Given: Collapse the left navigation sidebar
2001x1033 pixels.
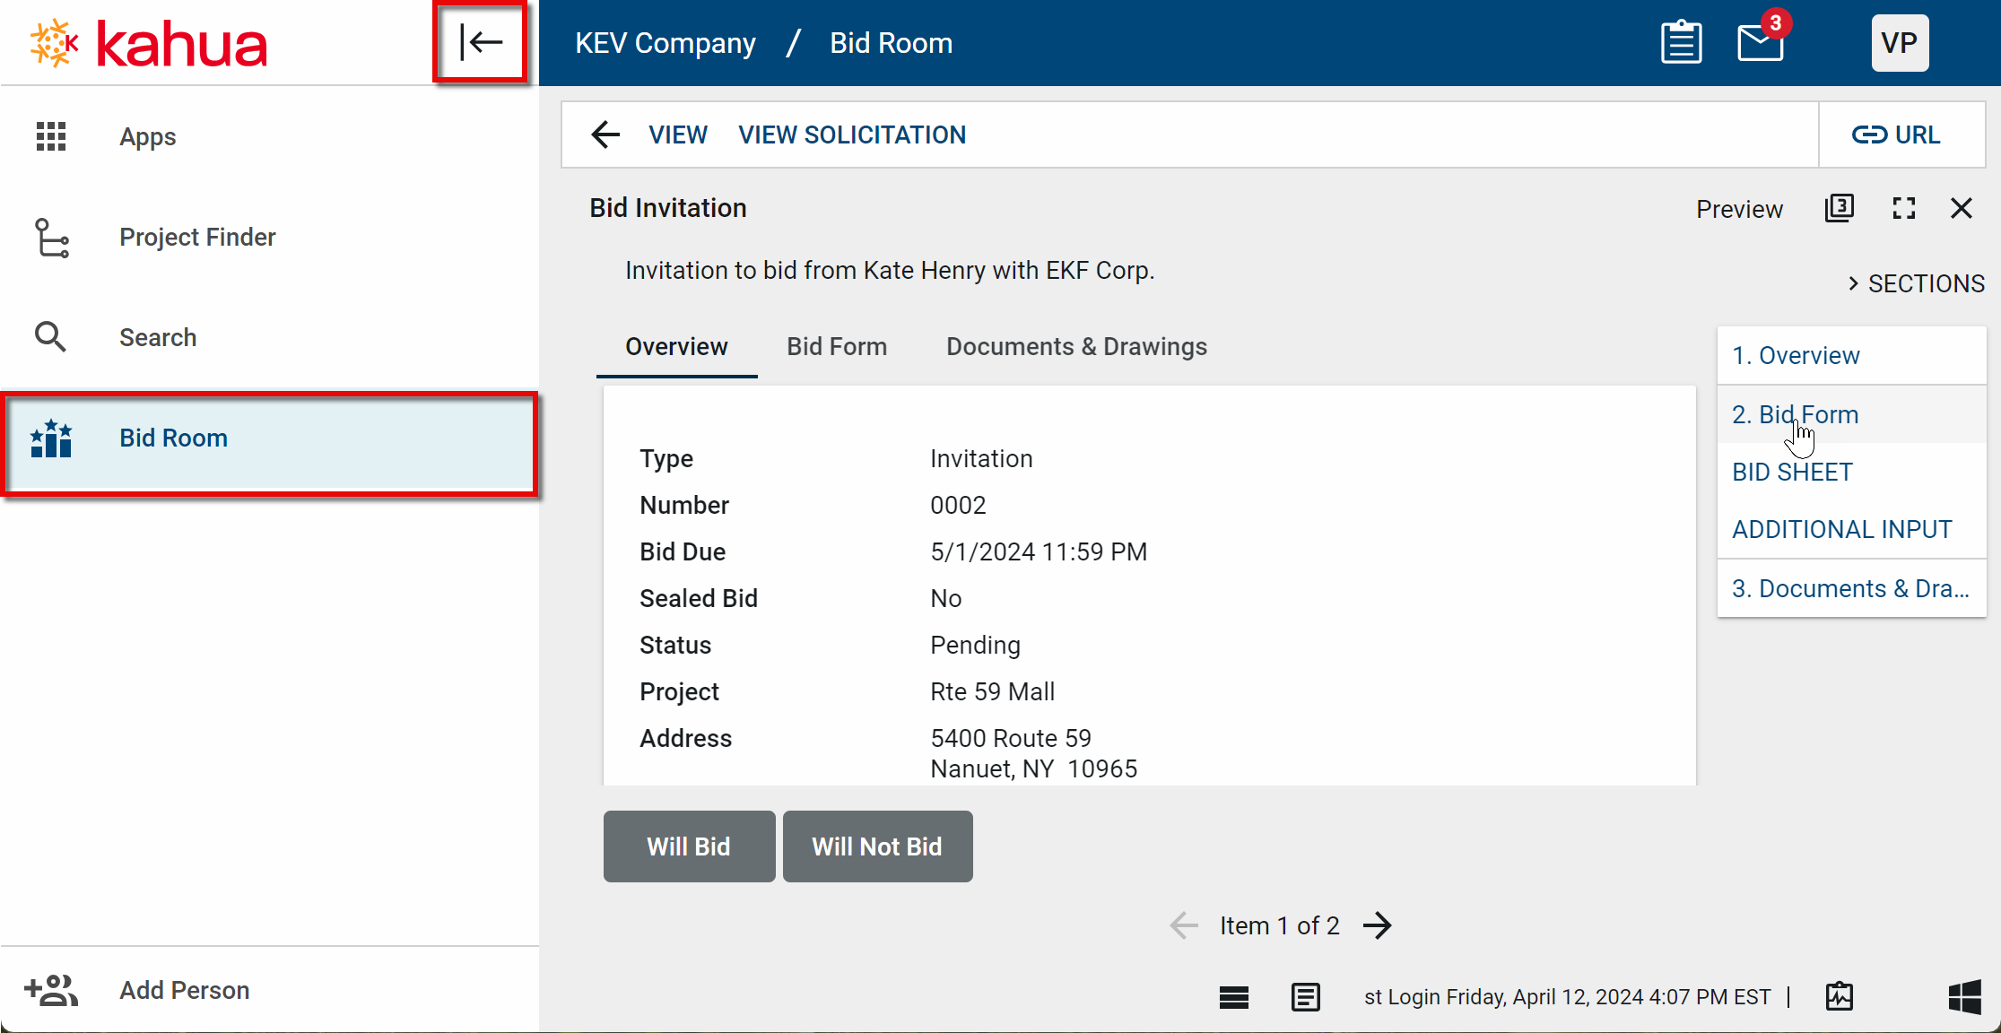Looking at the screenshot, I should click(480, 42).
